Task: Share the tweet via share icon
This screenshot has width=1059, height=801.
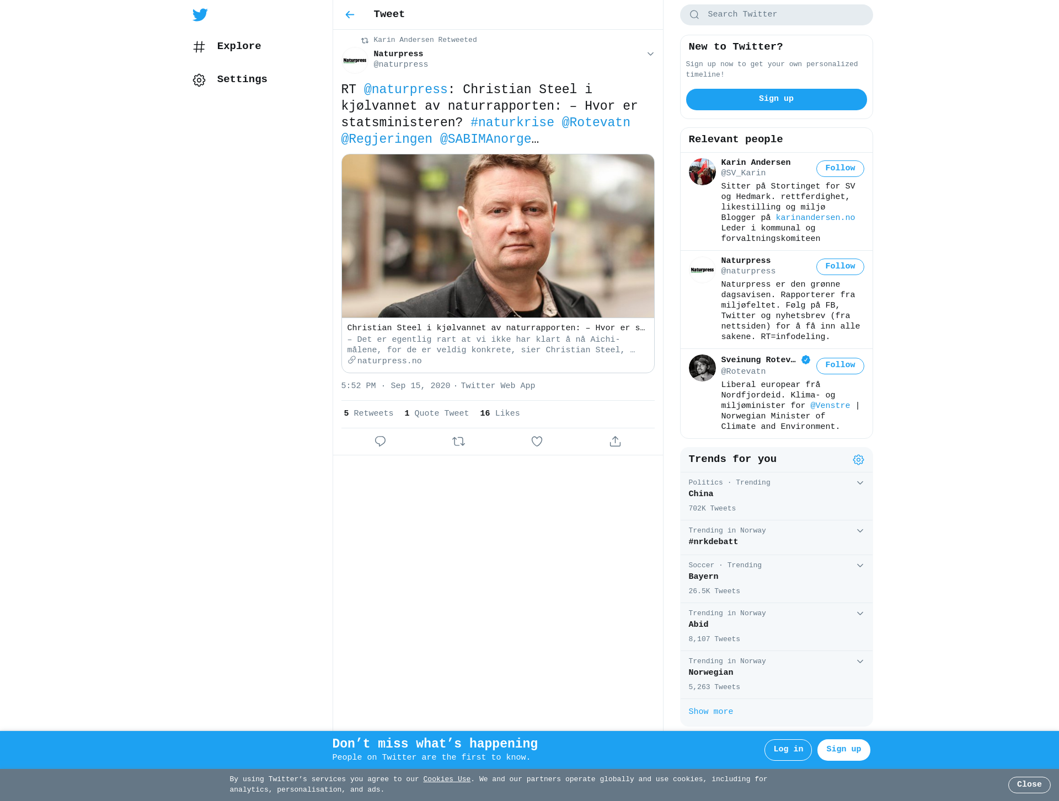Action: pos(615,442)
